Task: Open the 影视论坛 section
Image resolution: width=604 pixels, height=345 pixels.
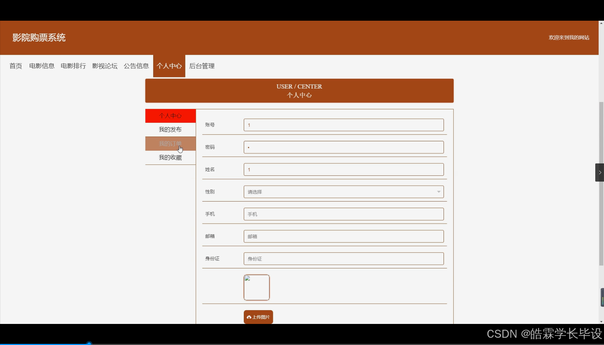Action: tap(105, 66)
